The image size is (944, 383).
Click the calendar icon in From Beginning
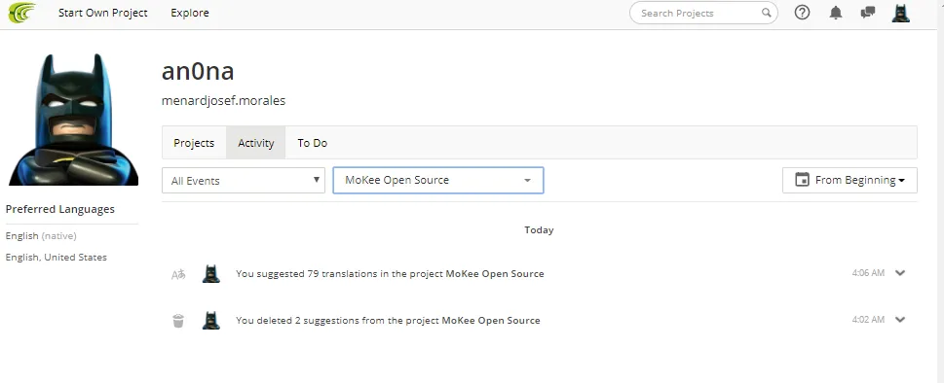[x=802, y=180]
